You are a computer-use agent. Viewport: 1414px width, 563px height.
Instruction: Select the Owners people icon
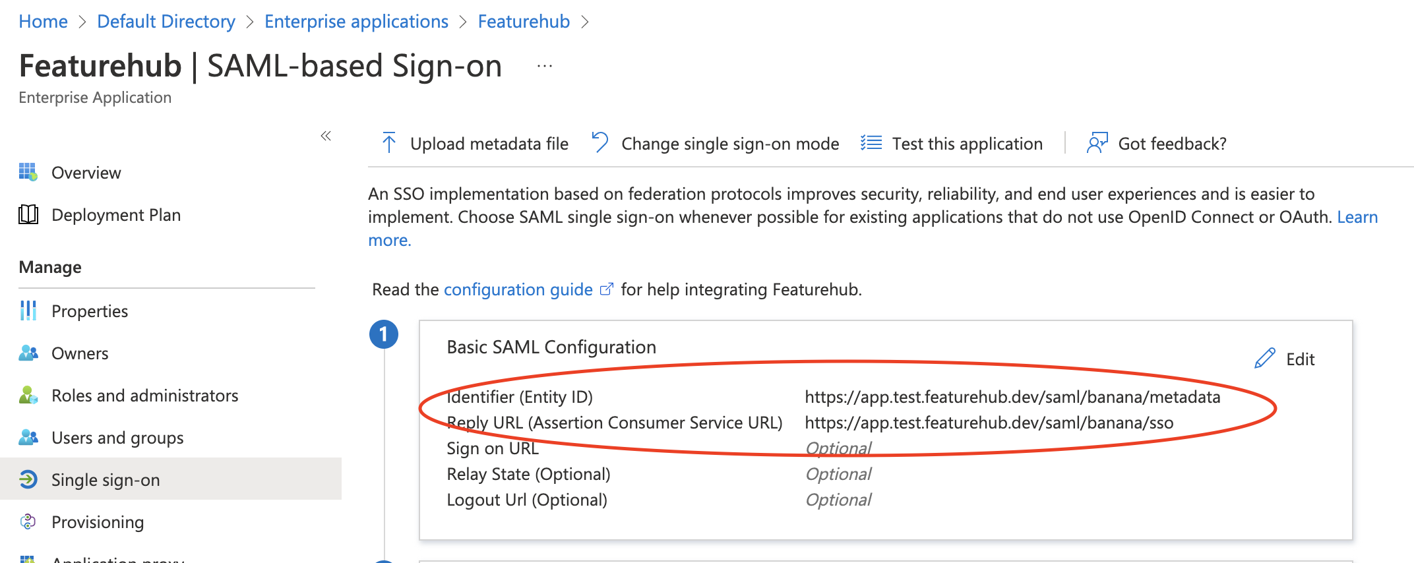(x=27, y=353)
